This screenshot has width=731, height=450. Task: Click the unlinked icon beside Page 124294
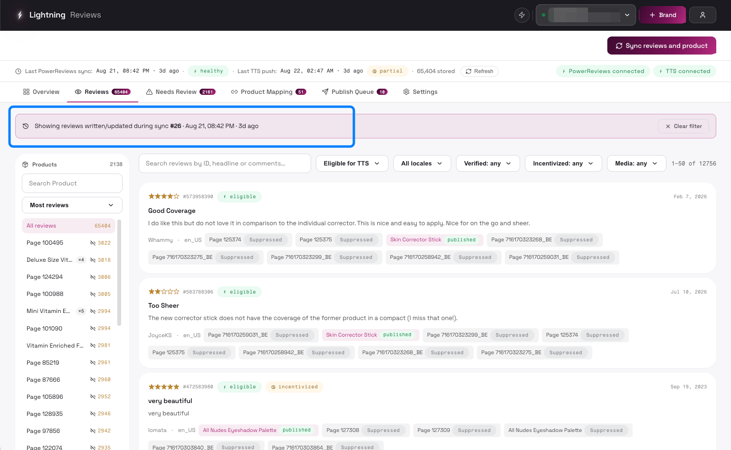tap(93, 277)
